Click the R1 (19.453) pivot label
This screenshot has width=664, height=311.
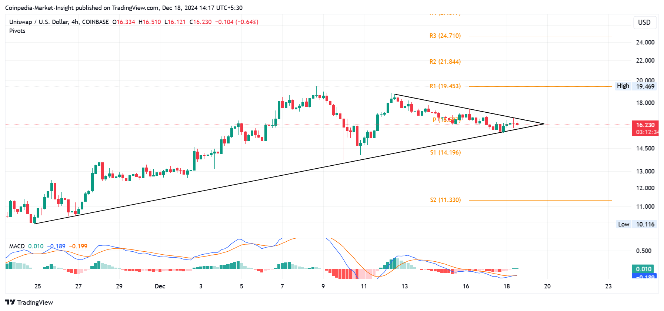[x=445, y=86]
